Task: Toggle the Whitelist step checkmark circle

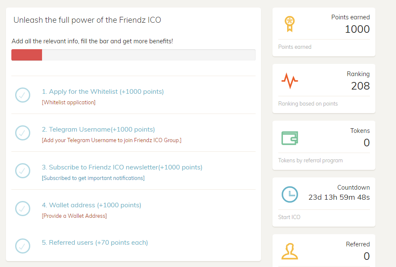Action: point(23,95)
